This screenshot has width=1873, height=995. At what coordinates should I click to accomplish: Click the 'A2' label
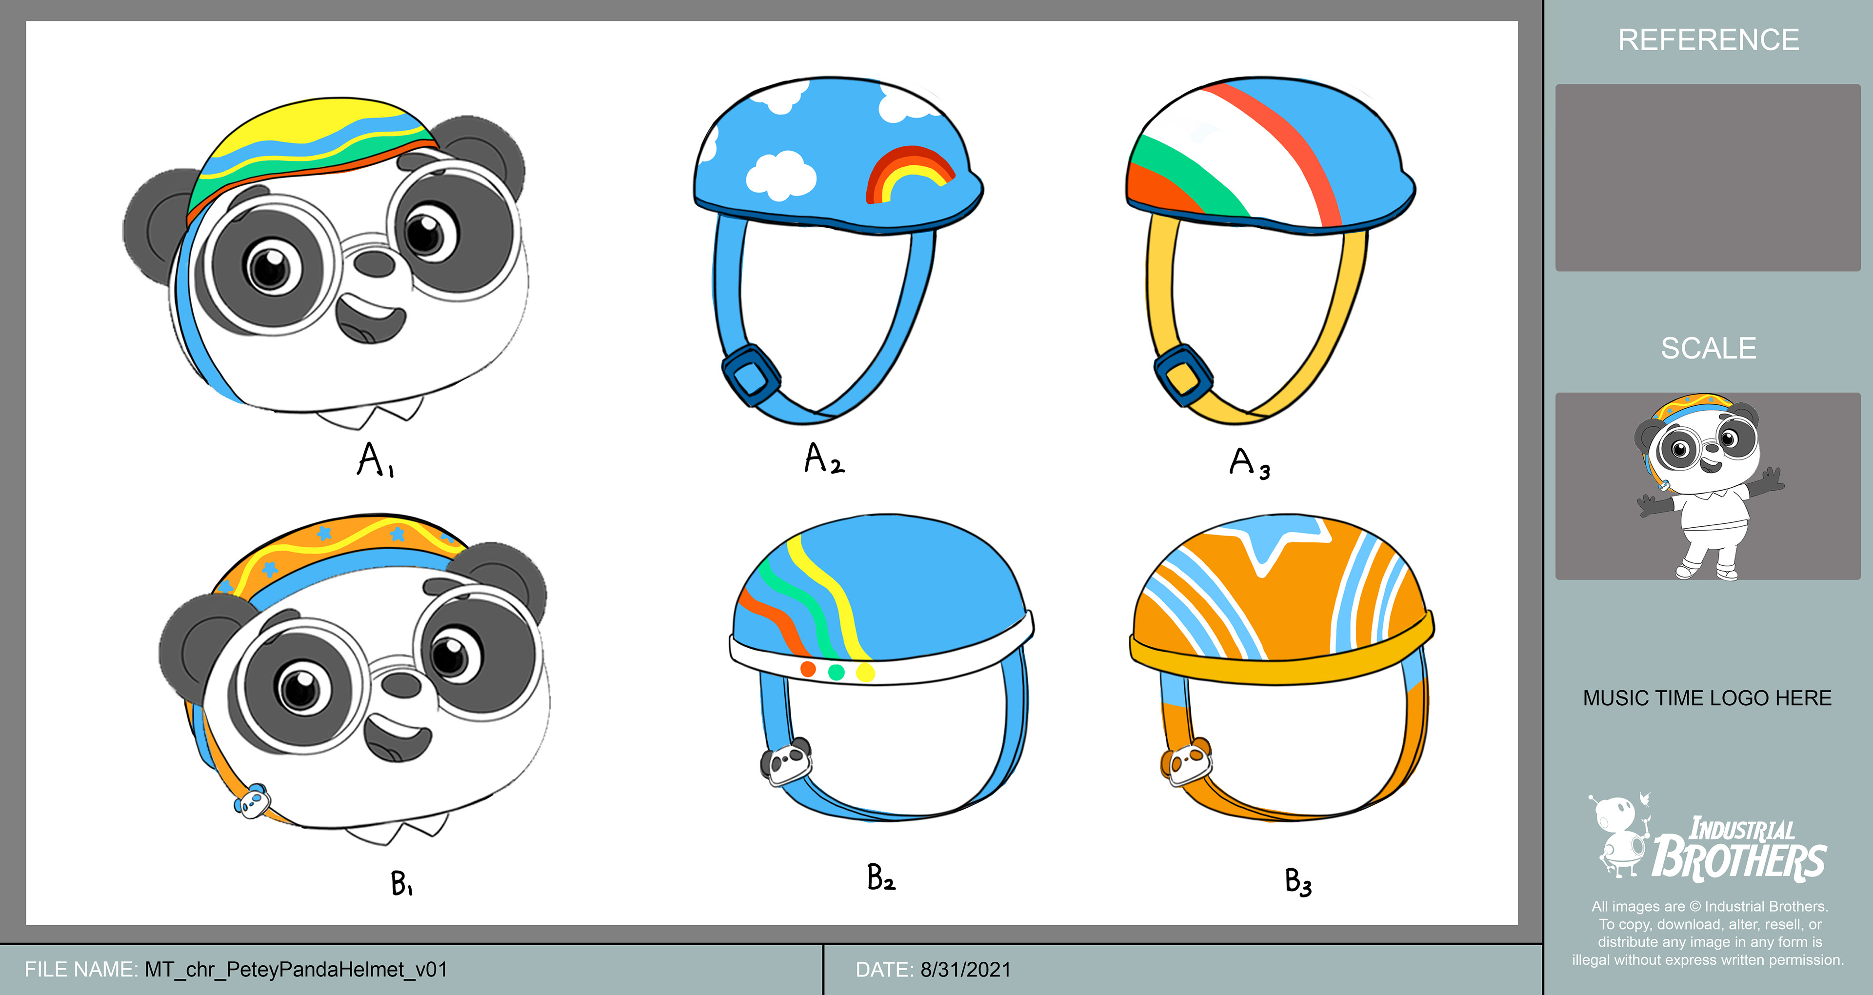coord(824,458)
